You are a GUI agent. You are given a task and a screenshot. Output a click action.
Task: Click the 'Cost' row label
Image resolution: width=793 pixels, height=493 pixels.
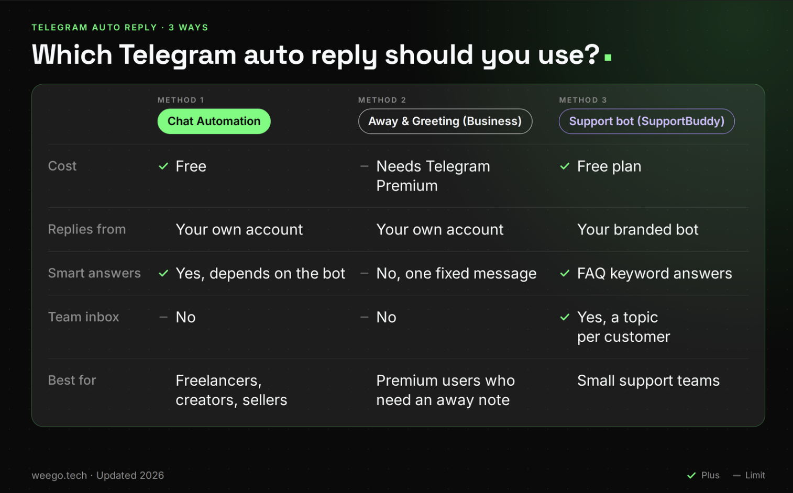coord(62,166)
